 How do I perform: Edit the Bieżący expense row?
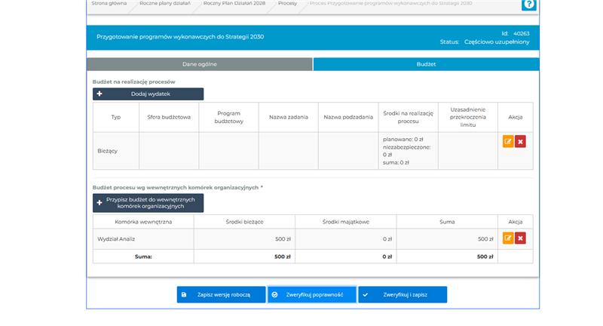[508, 141]
